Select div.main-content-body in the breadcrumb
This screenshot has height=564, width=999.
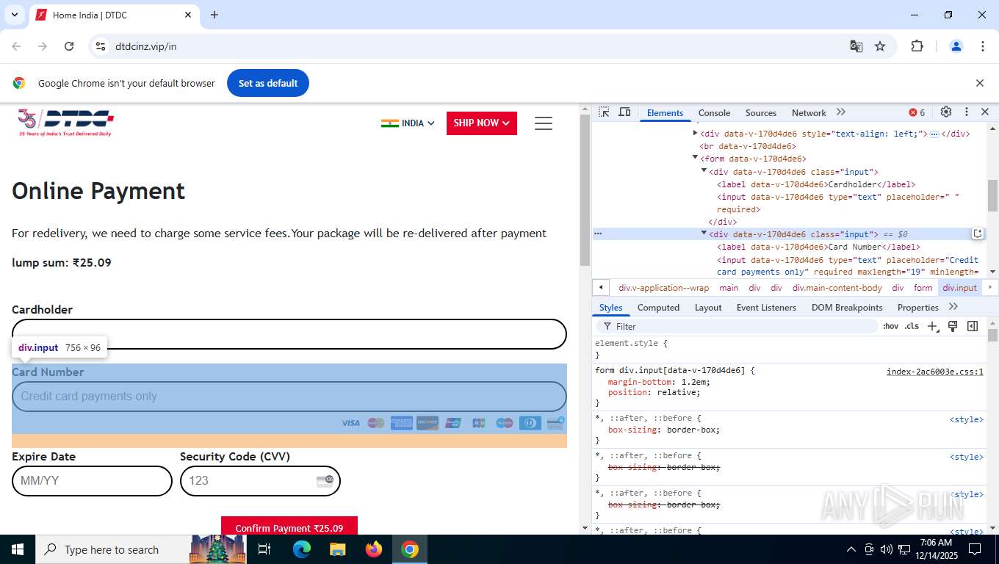837,288
